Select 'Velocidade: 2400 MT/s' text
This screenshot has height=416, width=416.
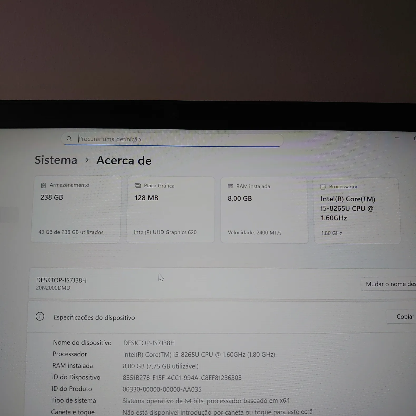[255, 233]
